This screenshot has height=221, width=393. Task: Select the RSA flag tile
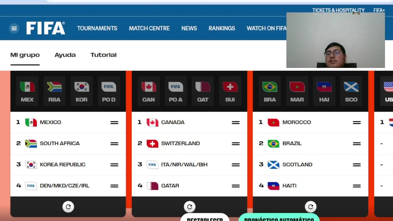pos(54,91)
